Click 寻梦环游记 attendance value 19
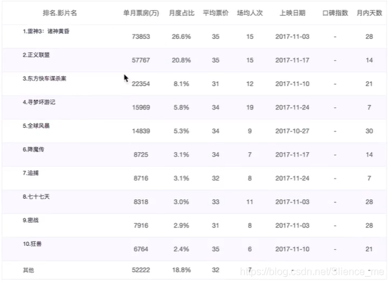390x283 pixels. point(250,108)
